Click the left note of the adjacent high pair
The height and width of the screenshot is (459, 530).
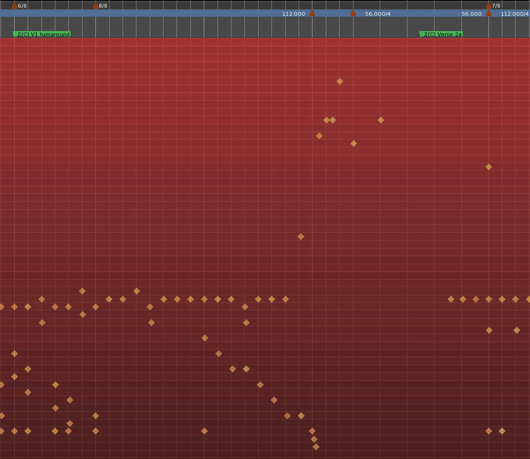click(x=326, y=120)
